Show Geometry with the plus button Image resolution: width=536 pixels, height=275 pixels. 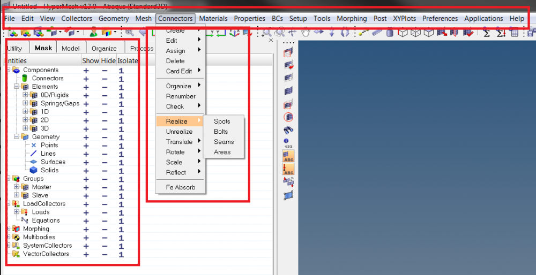point(86,137)
